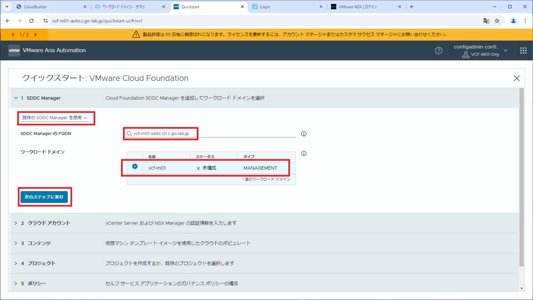The width and height of the screenshot is (533, 300).
Task: Switch to the Quickstart tab
Action: [209, 7]
